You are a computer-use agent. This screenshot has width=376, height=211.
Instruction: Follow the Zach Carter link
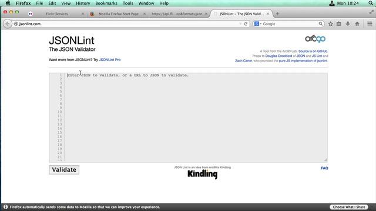(243, 61)
